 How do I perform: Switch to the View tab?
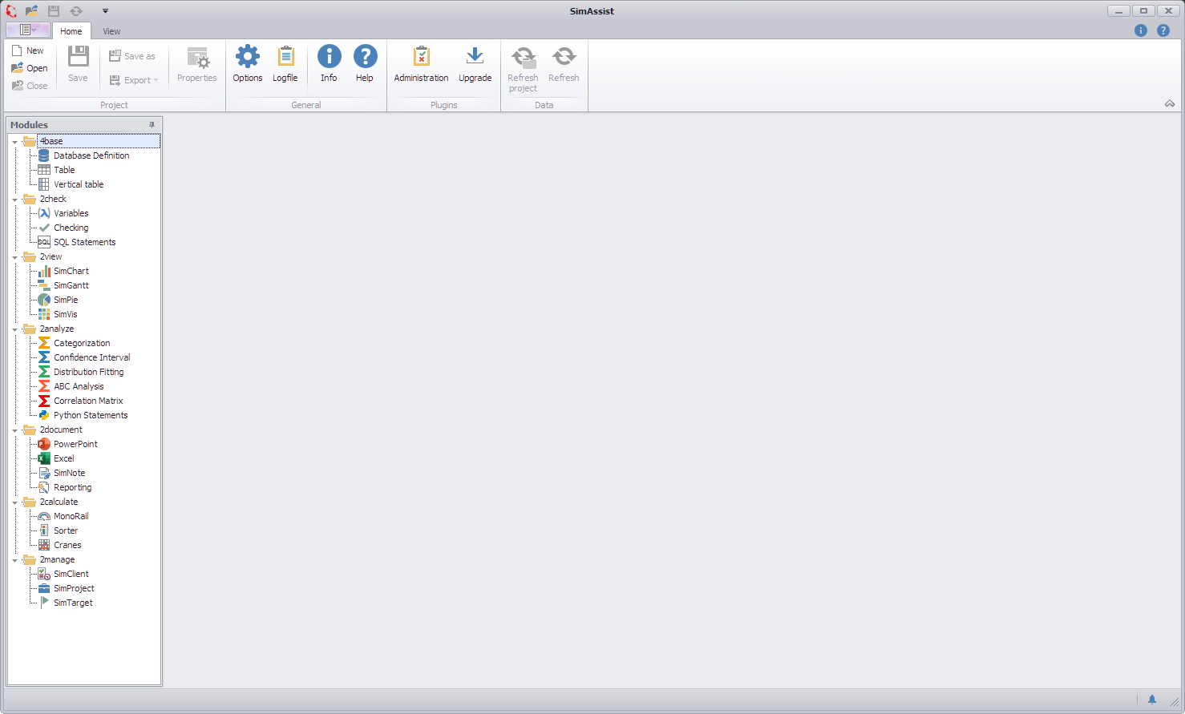[111, 31]
